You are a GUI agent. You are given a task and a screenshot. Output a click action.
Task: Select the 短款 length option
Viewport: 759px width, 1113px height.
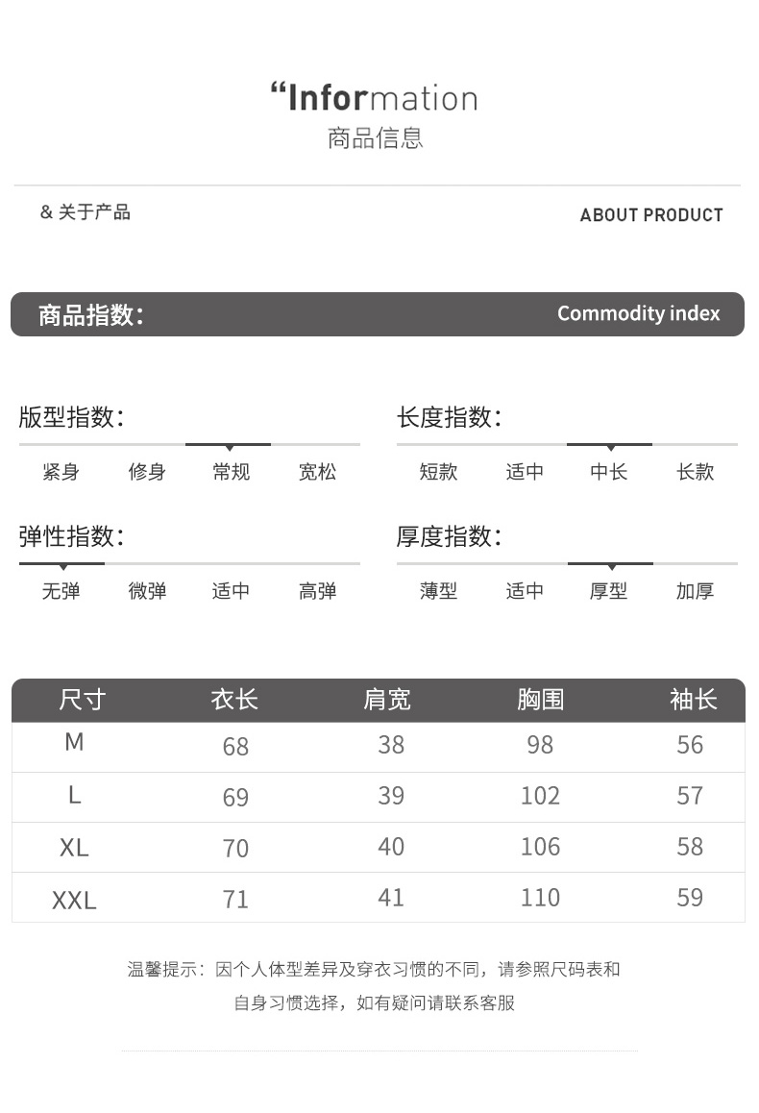point(438,472)
